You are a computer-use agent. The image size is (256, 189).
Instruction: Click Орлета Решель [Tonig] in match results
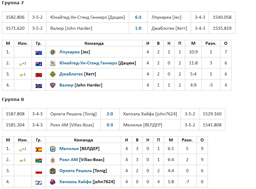(x=73, y=114)
